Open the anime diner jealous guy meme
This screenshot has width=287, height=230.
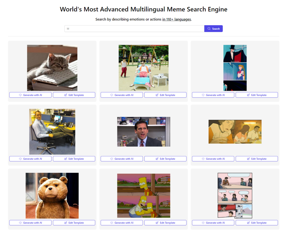(x=235, y=132)
